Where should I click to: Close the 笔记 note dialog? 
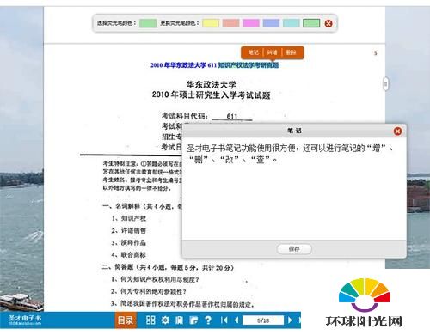pos(397,131)
